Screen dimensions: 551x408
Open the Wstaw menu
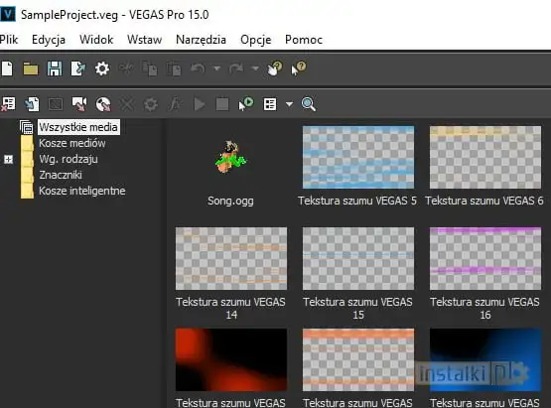click(x=144, y=40)
